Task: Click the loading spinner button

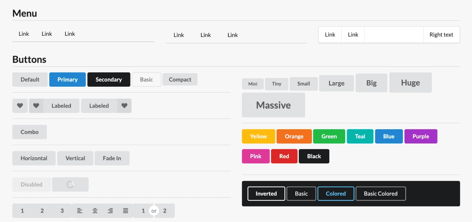Action: pos(70,185)
